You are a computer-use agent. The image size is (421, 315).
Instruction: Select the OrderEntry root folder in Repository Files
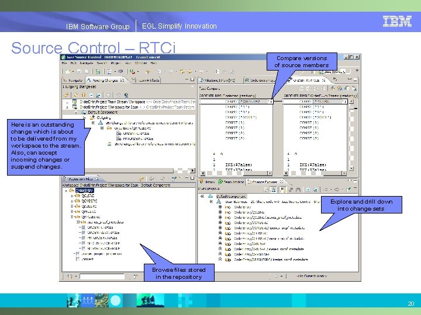[84, 190]
